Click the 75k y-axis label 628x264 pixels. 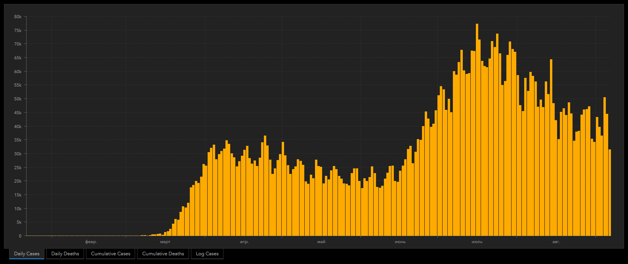(x=17, y=30)
